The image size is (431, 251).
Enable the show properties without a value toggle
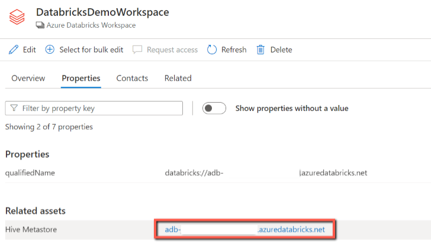click(x=214, y=108)
